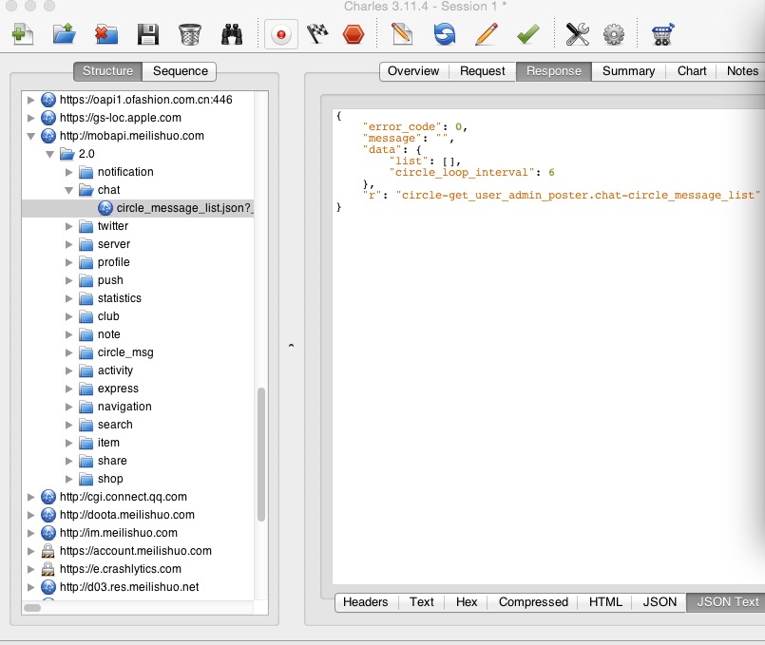Viewport: 765px width, 645px height.
Task: Expand the profile folder
Action: pyautogui.click(x=68, y=262)
